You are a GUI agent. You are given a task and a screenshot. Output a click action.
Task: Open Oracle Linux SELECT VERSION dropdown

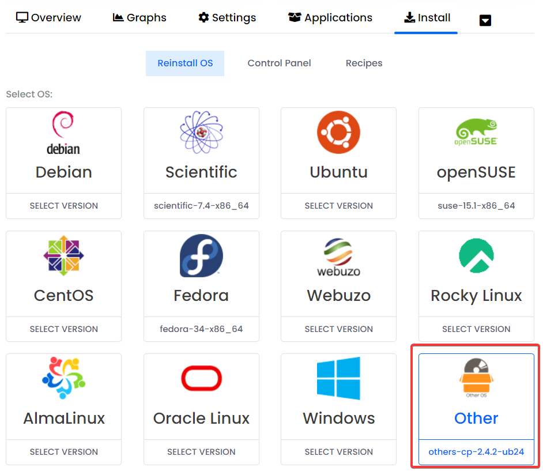[201, 452]
